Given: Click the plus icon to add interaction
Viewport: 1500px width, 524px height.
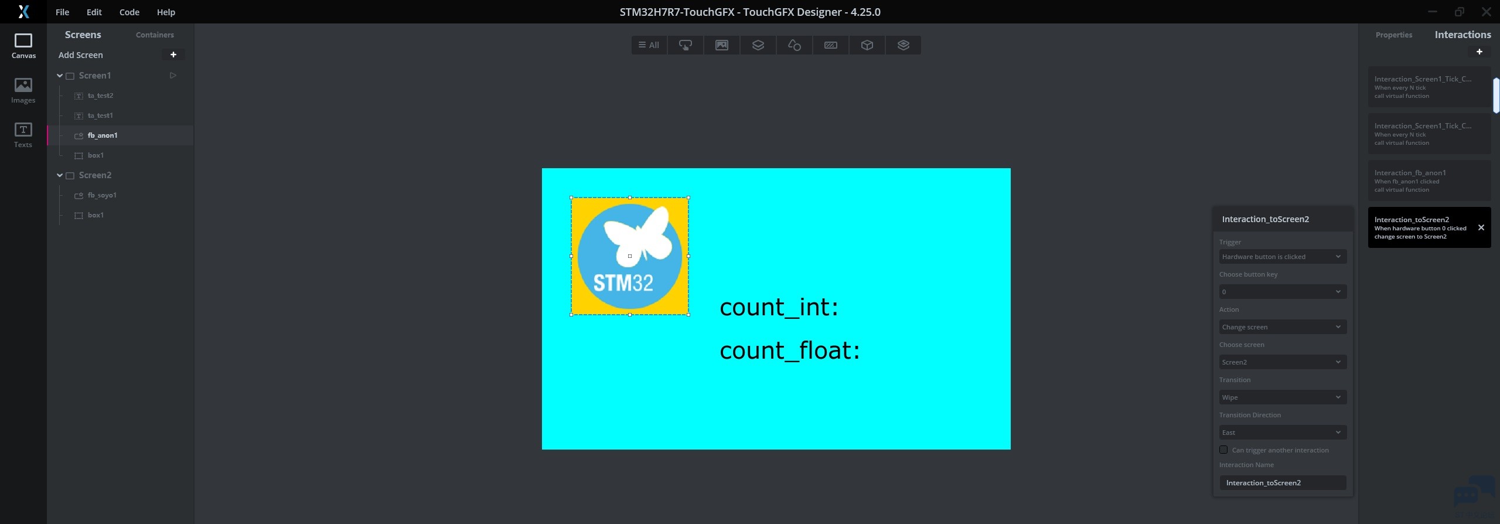Looking at the screenshot, I should [1479, 52].
